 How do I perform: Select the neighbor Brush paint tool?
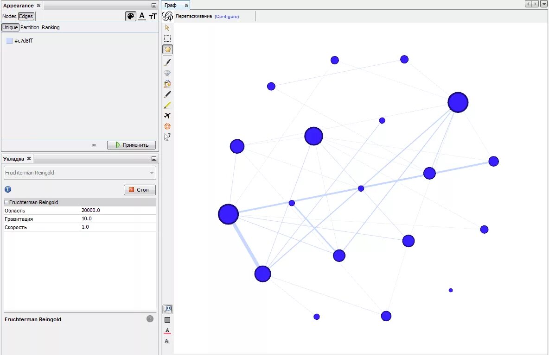[x=167, y=83]
